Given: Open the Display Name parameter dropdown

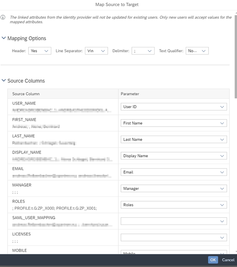Looking at the screenshot, I should [174, 156].
